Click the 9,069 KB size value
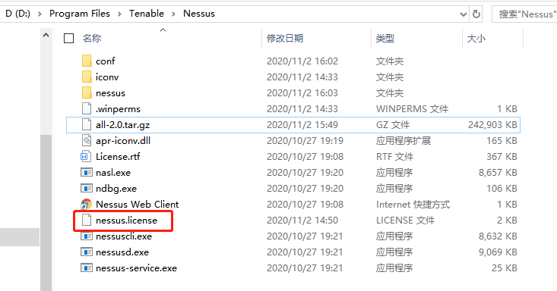557x291 pixels. click(x=498, y=252)
